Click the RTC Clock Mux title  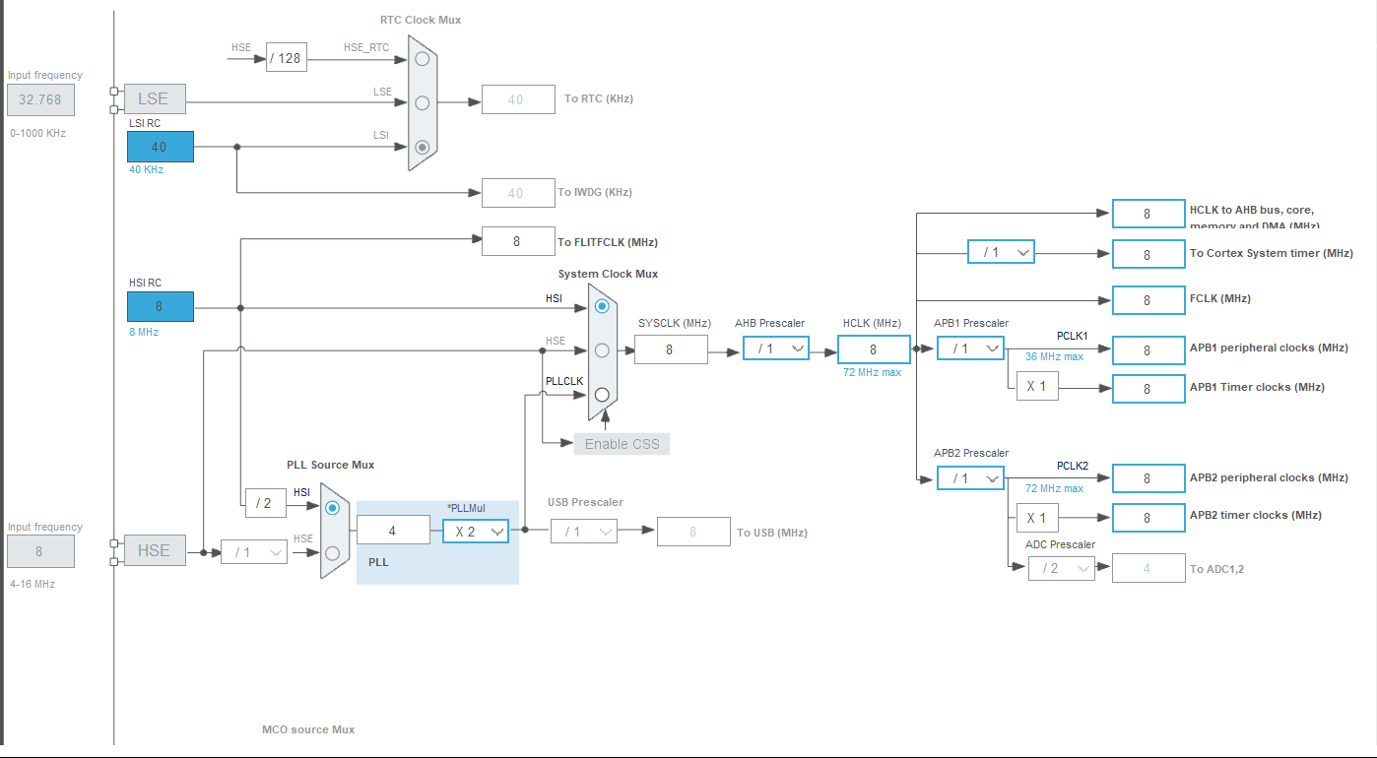(421, 20)
